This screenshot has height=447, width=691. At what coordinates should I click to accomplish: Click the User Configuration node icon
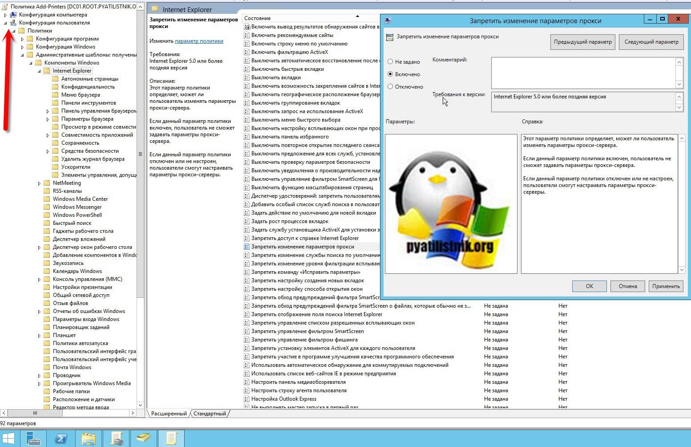(13, 23)
